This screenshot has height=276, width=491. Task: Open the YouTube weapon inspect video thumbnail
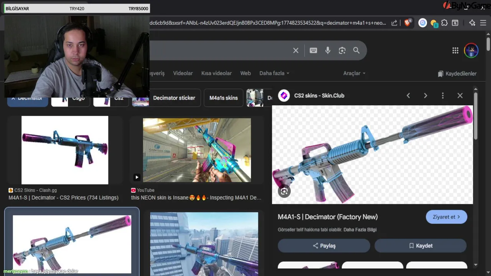197,150
